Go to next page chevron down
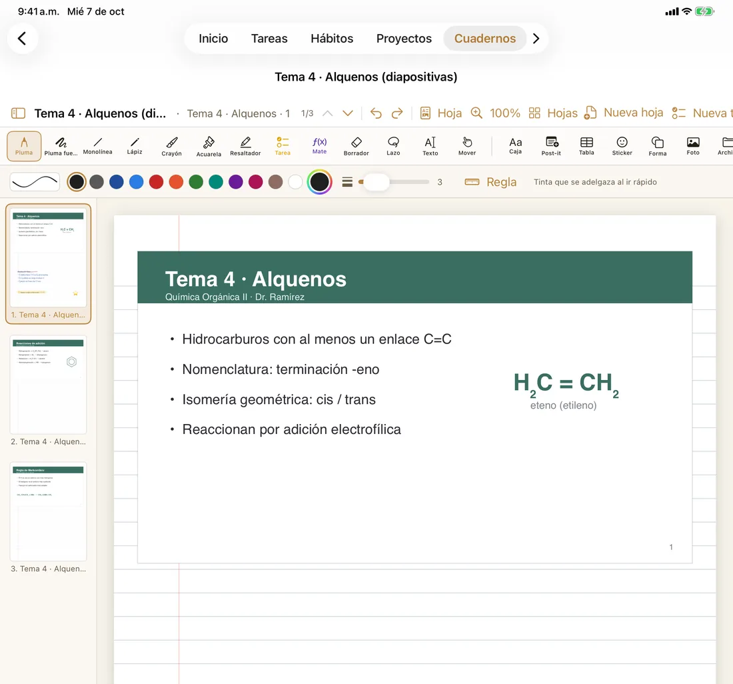The image size is (733, 684). point(347,113)
